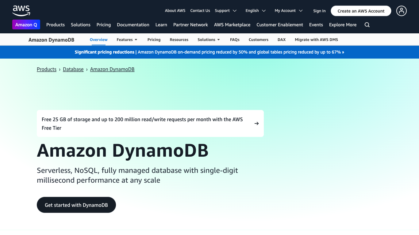
Task: Click Create an AWS Account button
Action: (x=361, y=11)
